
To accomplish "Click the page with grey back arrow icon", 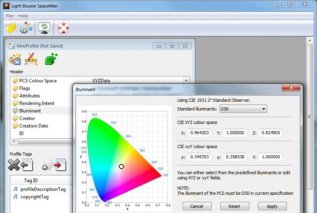I will 27,165.
